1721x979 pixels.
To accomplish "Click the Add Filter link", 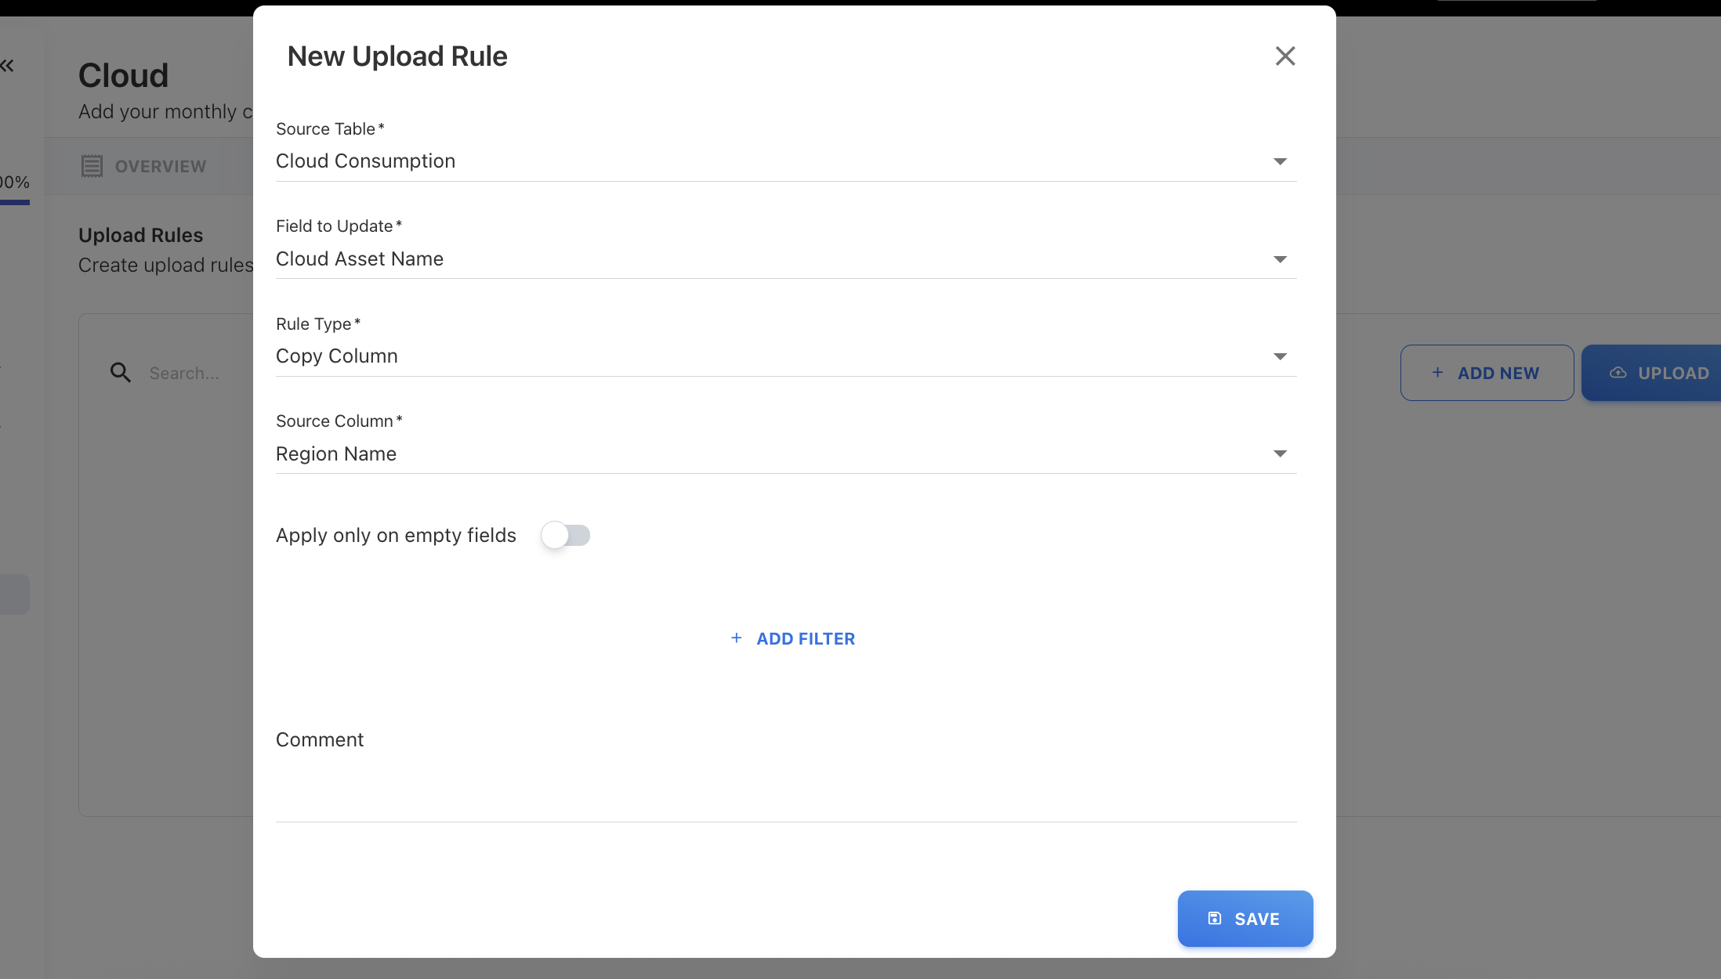I will tap(805, 639).
